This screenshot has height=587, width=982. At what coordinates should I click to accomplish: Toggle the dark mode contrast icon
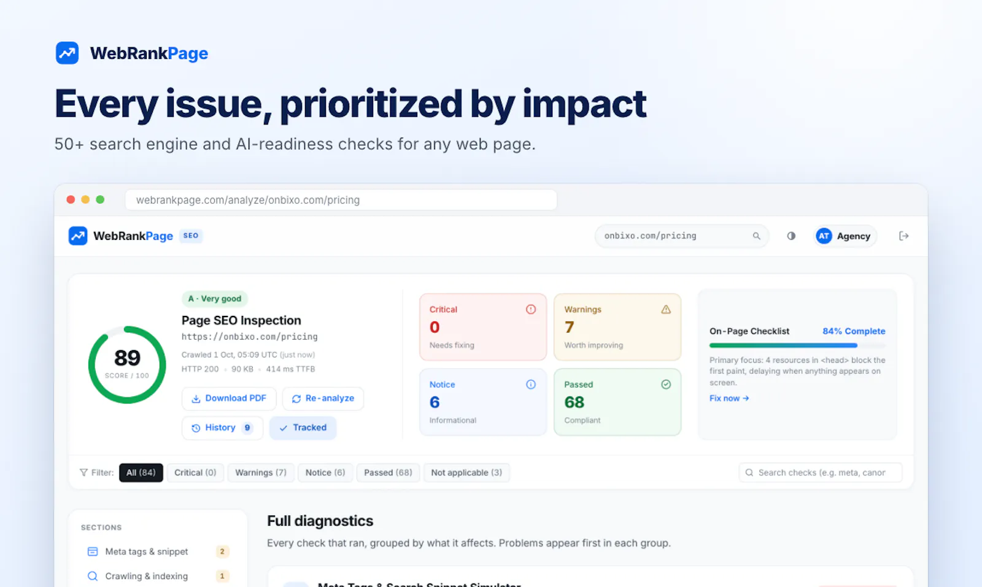tap(791, 236)
